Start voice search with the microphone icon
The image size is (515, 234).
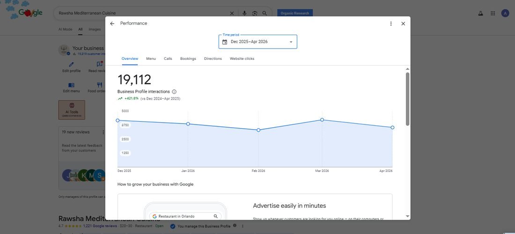244,14
